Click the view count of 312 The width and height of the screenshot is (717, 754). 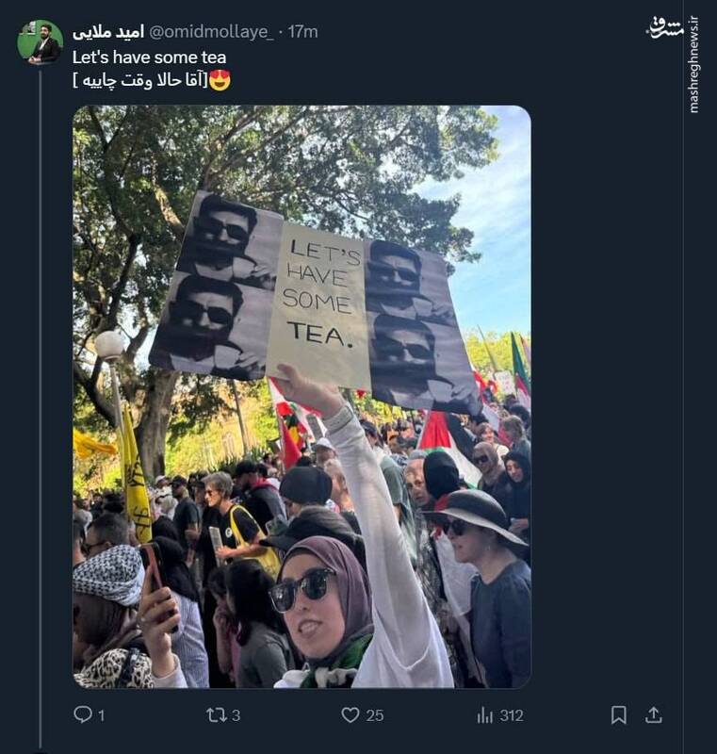coord(511,716)
